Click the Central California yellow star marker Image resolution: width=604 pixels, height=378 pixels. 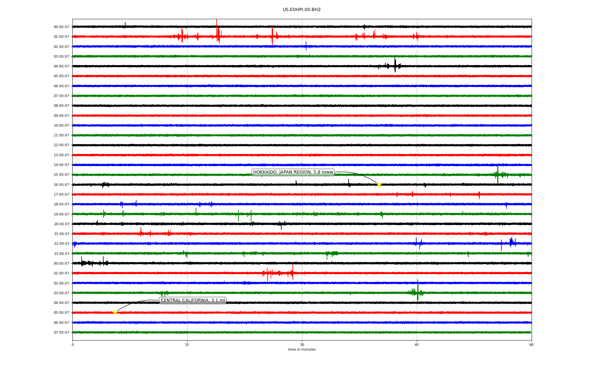pos(115,312)
